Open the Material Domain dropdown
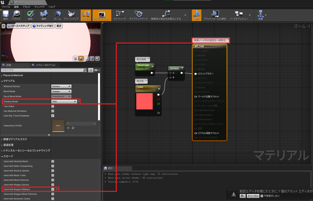The image size is (313, 201). 61,86
